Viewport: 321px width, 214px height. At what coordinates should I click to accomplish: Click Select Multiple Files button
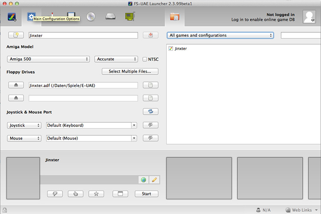tap(130, 71)
